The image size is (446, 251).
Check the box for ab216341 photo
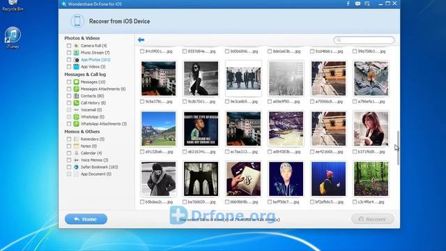[x=185, y=152]
